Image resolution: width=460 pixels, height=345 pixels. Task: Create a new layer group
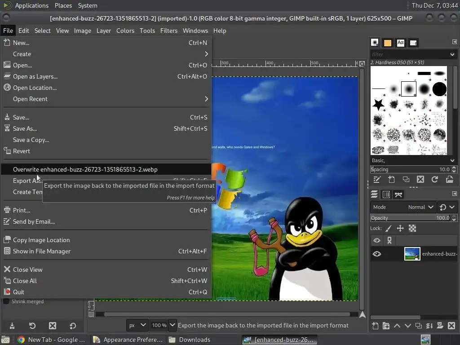[x=386, y=326]
